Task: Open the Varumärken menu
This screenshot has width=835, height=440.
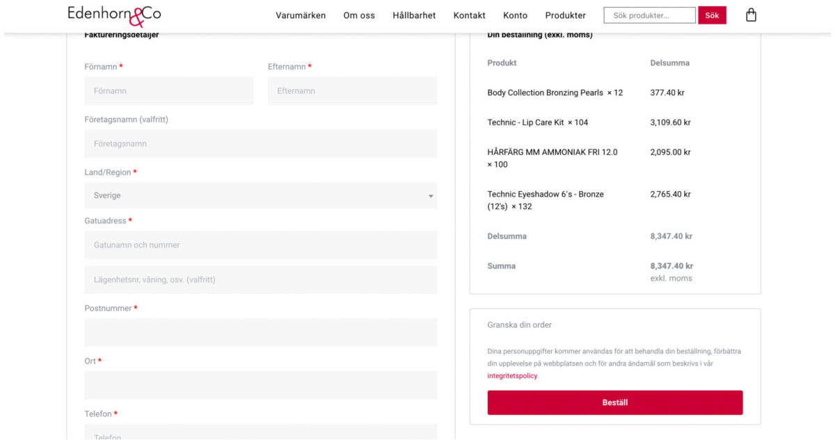Action: point(301,15)
